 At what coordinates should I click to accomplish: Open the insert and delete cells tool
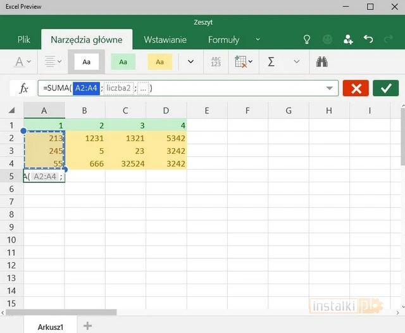243,62
